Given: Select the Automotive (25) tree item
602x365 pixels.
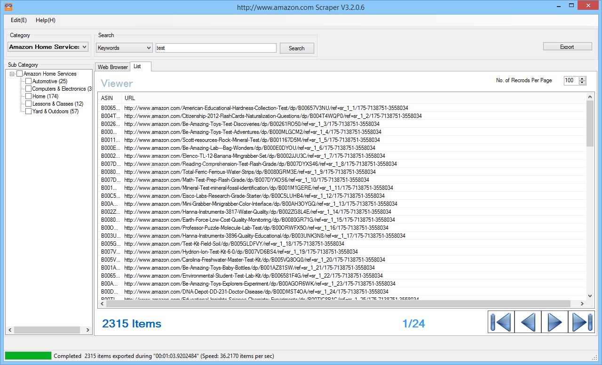Looking at the screenshot, I should pyautogui.click(x=49, y=81).
